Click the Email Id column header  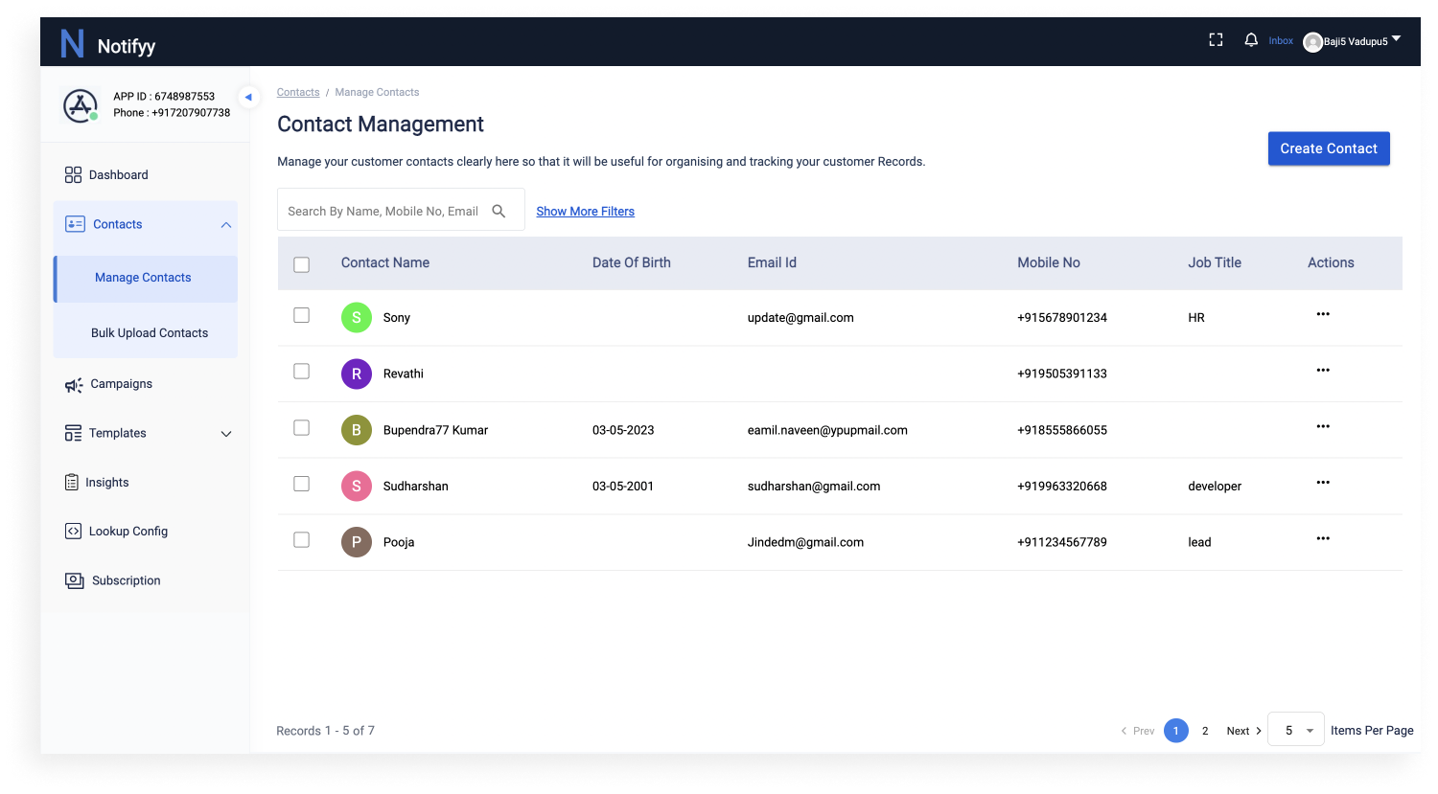pos(772,262)
